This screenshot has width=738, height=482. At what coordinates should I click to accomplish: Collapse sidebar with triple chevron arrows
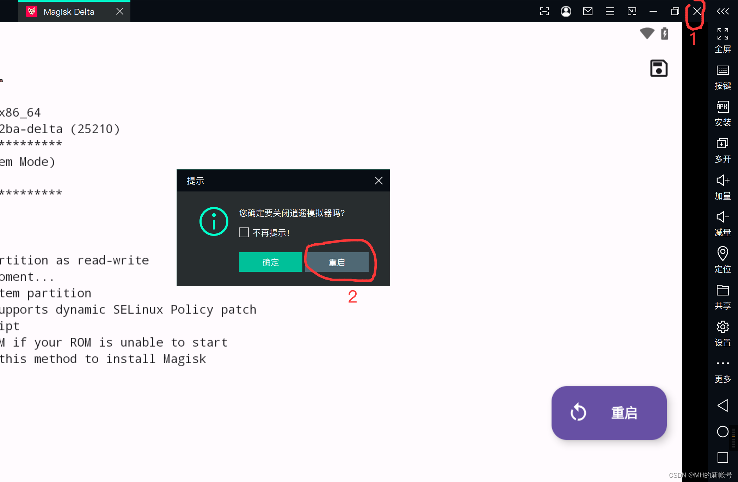click(x=722, y=12)
